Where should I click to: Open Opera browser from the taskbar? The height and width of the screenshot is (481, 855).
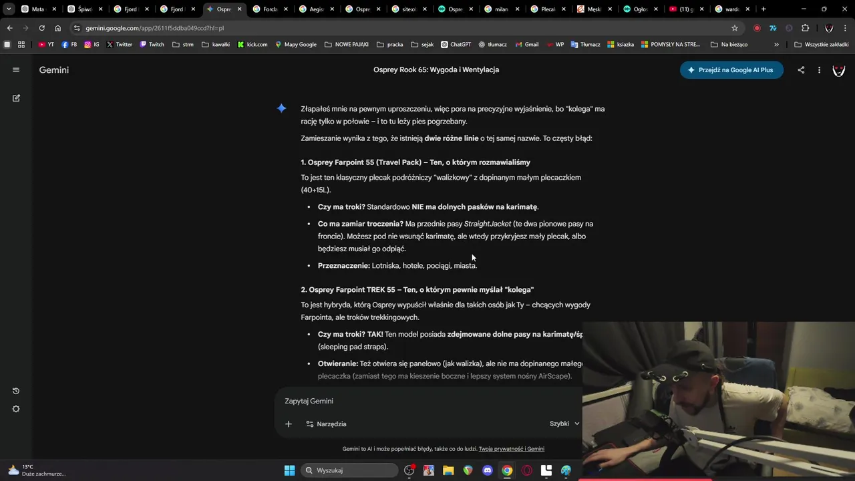526,470
